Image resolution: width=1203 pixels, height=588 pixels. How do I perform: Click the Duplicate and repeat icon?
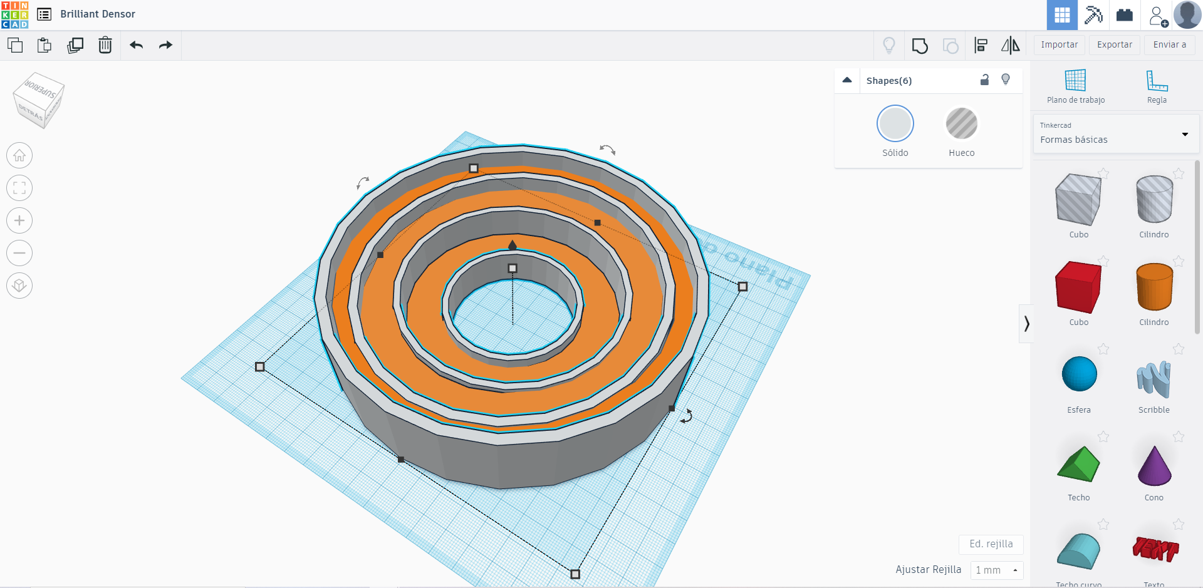tap(75, 45)
